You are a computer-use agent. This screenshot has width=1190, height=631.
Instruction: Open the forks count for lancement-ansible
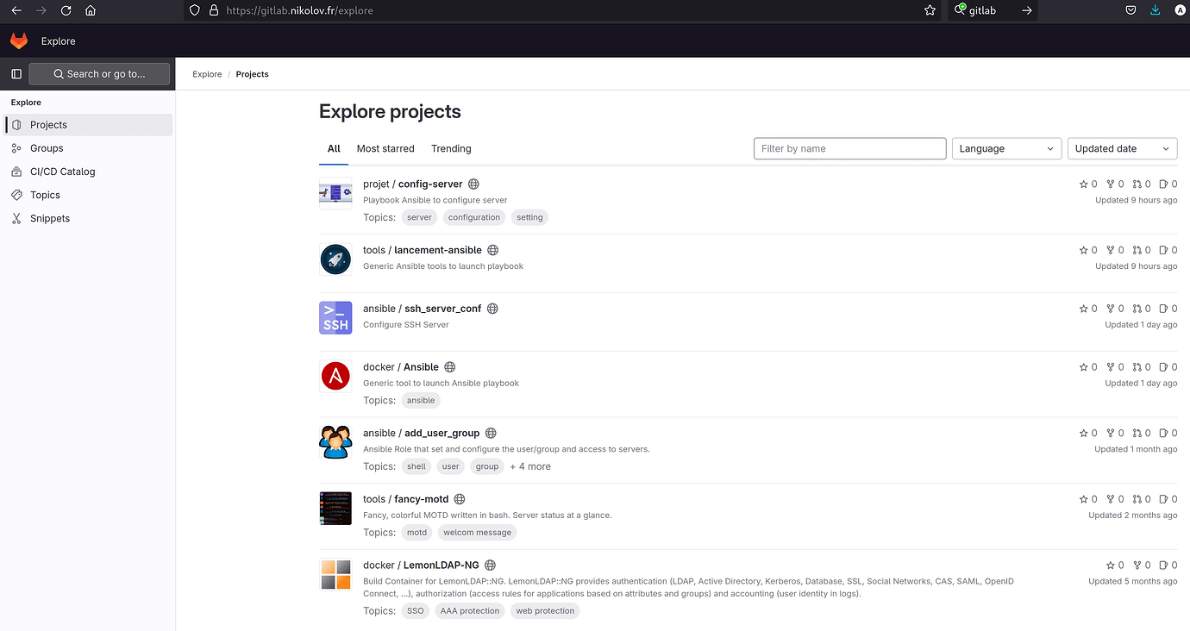[x=1114, y=250]
